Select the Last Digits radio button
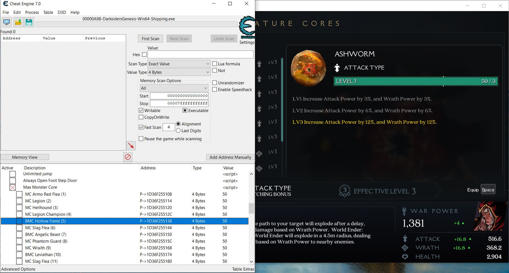The image size is (509, 273). 178,130
